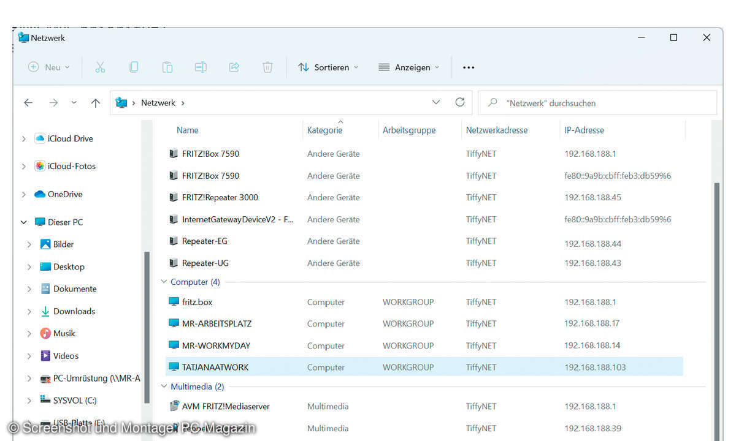The height and width of the screenshot is (441, 736).
Task: Sort by the Netzwerkadresse column header
Action: (497, 130)
